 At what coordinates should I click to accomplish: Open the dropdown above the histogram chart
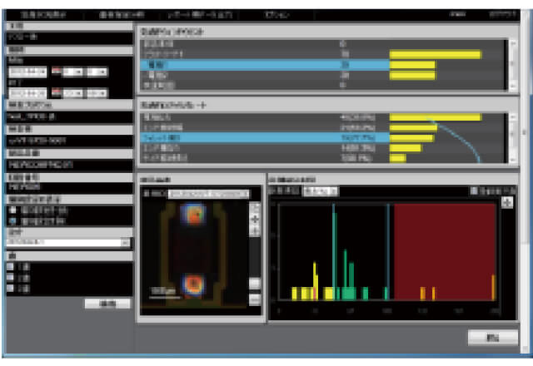point(321,191)
